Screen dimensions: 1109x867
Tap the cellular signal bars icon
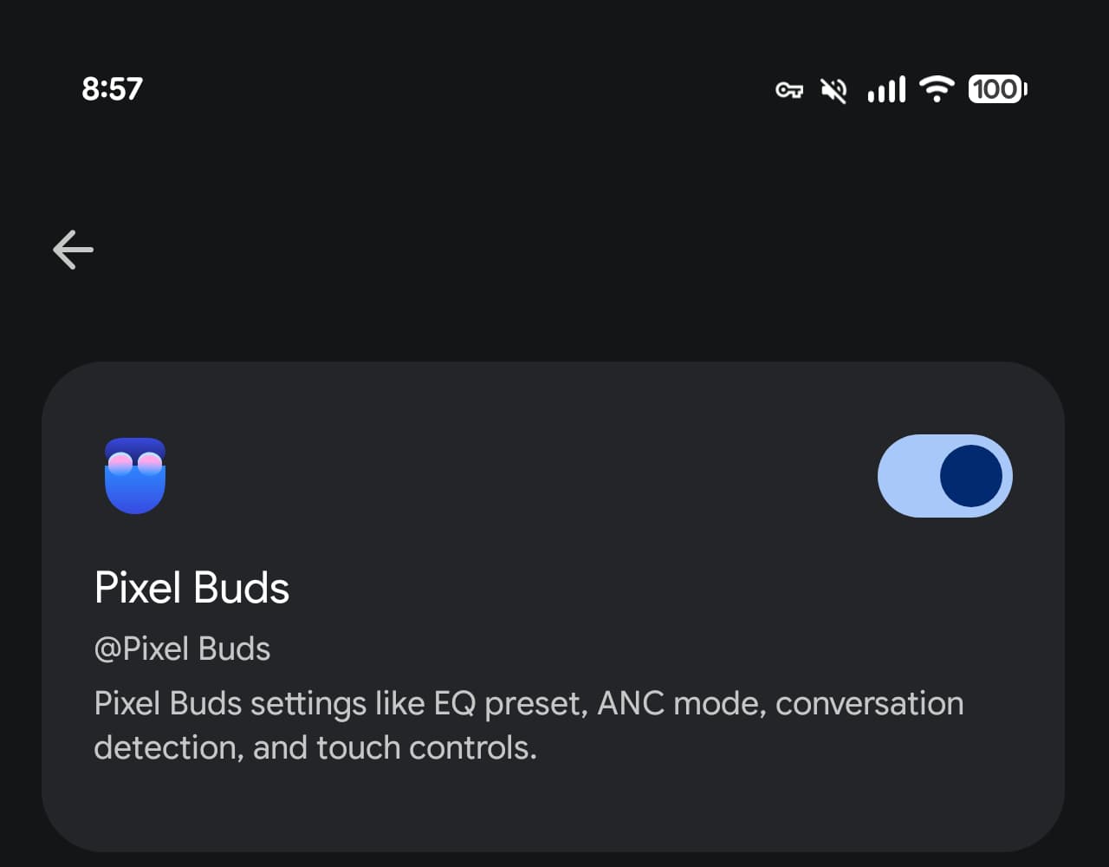click(886, 89)
